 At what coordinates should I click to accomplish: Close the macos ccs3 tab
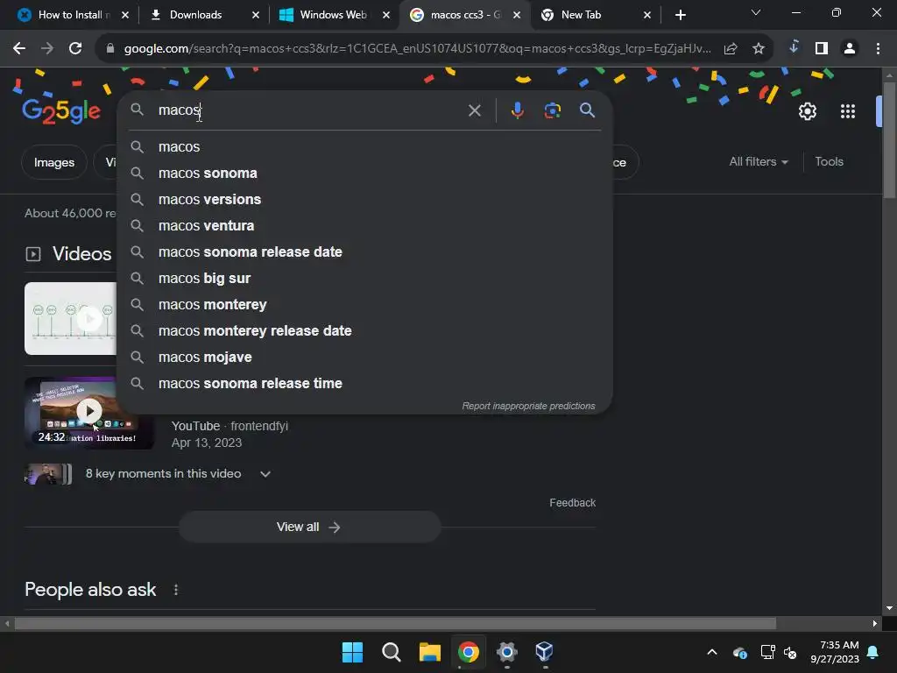(517, 15)
